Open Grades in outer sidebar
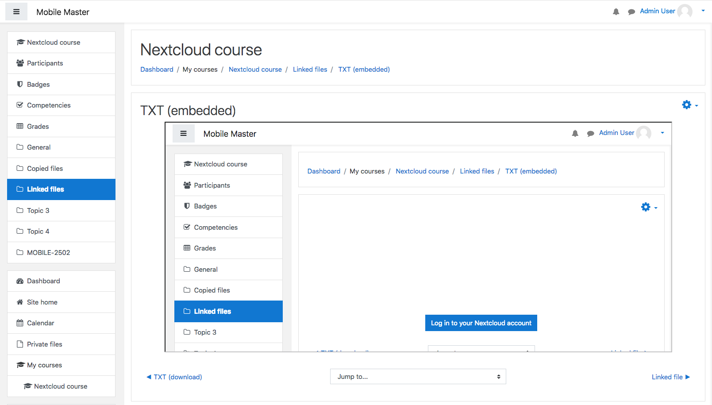712x405 pixels. coord(62,127)
